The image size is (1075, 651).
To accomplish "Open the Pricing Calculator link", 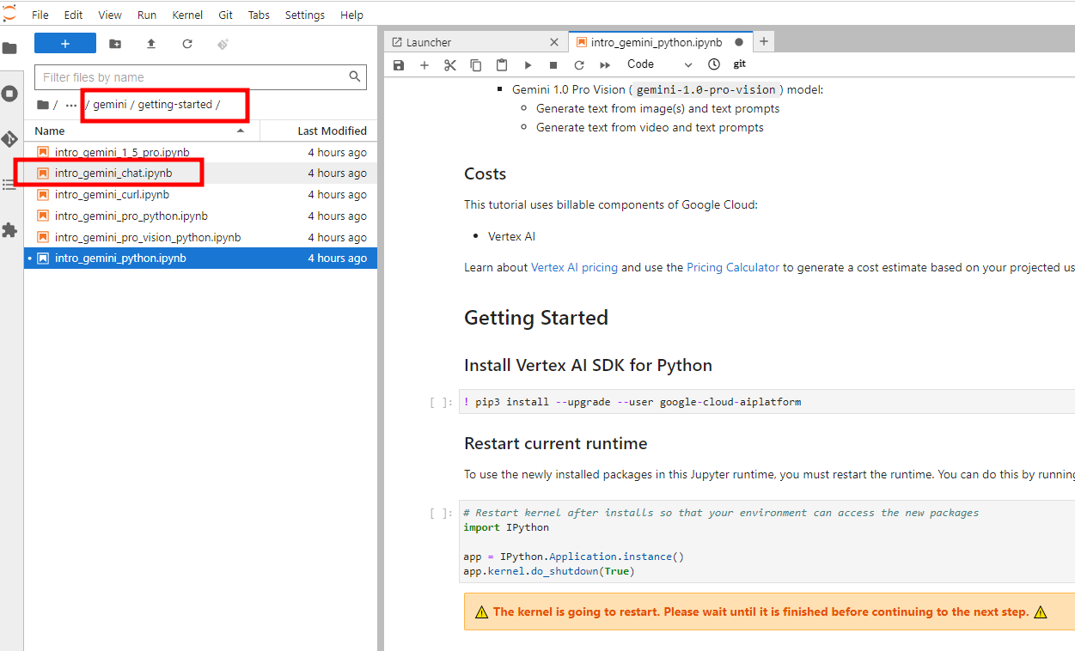I will click(x=733, y=267).
